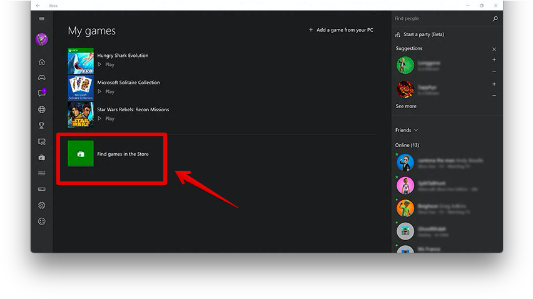Image resolution: width=533 pixels, height=299 pixels.
Task: Open the hamburger menu in sidebar
Action: pyautogui.click(x=41, y=18)
